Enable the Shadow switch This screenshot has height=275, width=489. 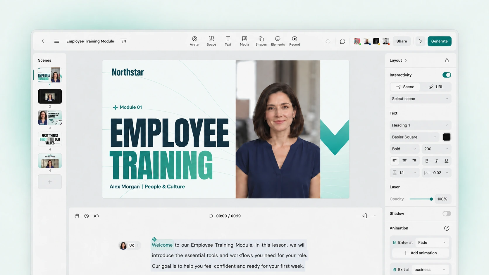point(447,214)
